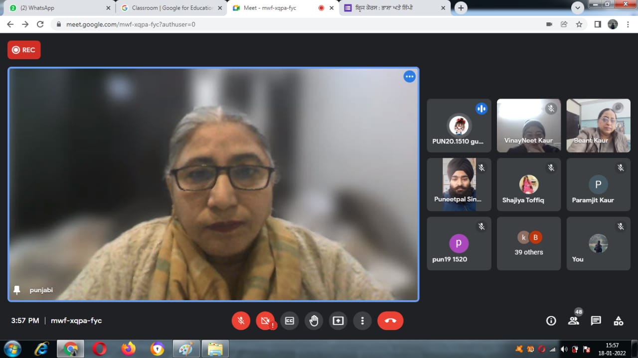Turn on the camera button
The height and width of the screenshot is (358, 638).
[x=265, y=321]
